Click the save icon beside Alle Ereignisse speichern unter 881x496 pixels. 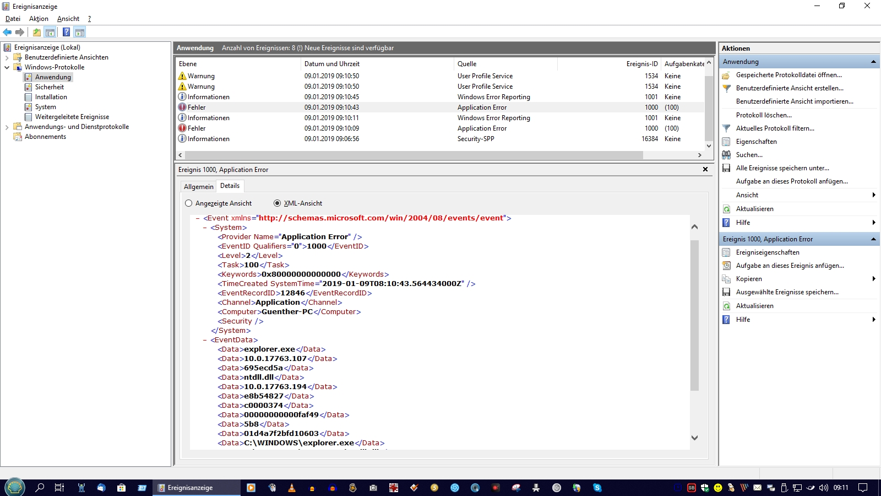click(x=726, y=168)
